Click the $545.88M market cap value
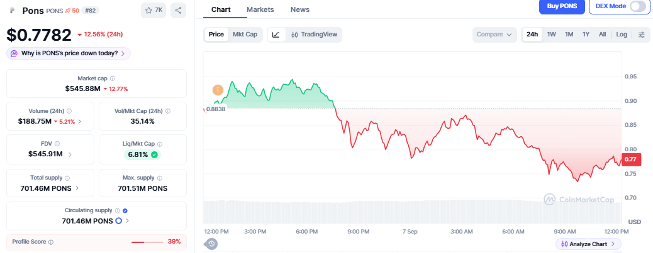653x253 pixels. (83, 89)
